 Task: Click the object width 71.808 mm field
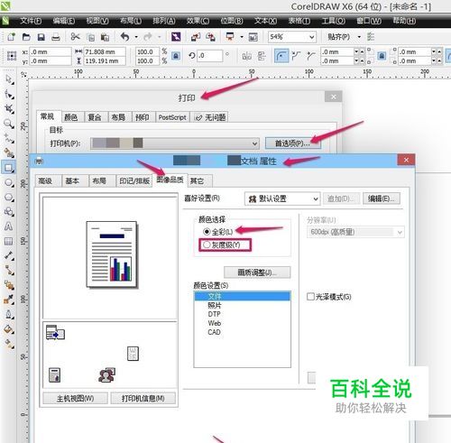(x=104, y=51)
